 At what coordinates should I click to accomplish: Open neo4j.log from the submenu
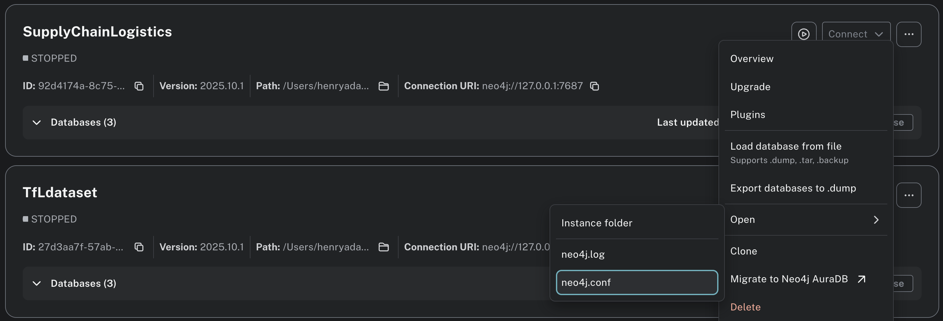(583, 254)
